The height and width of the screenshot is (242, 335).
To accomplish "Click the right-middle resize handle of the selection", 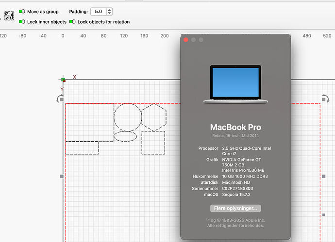I will (324, 177).
